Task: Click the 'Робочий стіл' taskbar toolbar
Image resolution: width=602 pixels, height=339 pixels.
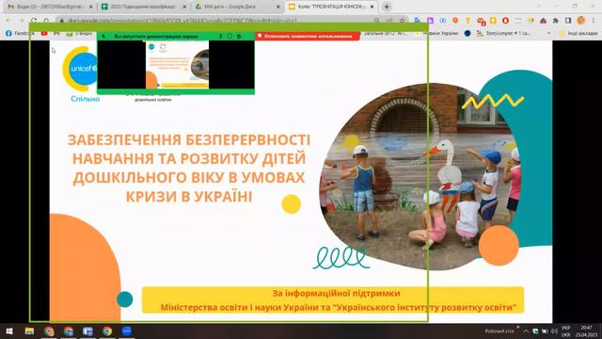Action: pos(499,331)
